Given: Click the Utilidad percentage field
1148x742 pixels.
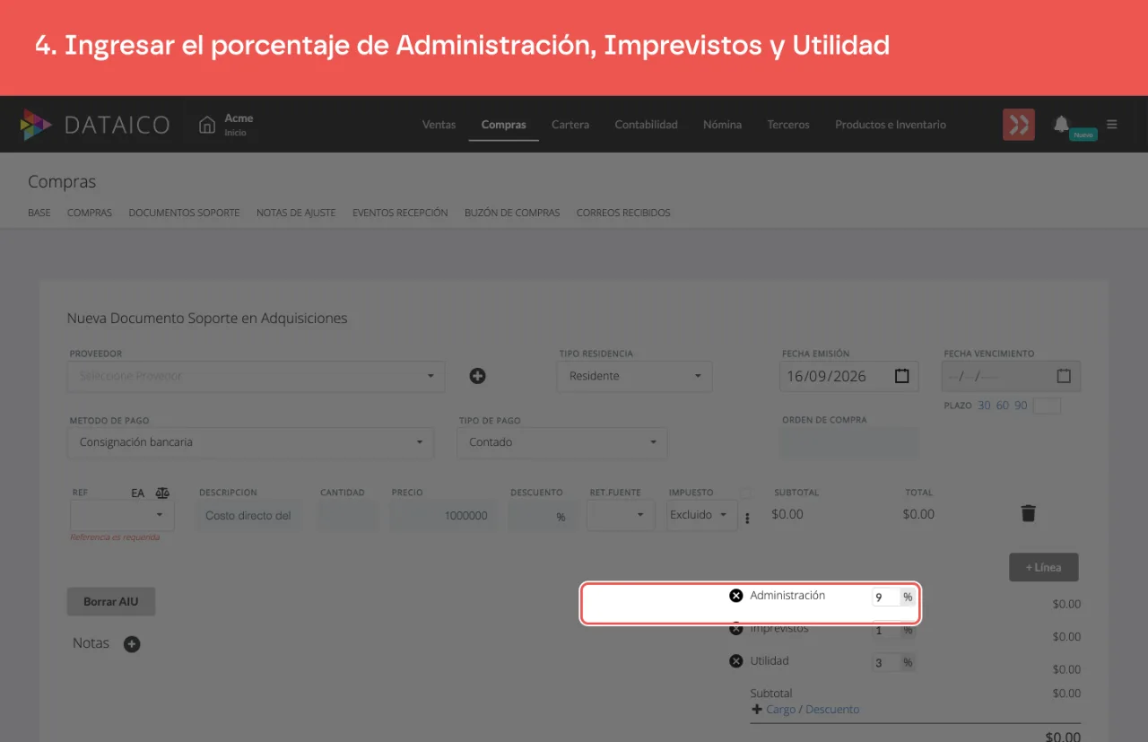Looking at the screenshot, I should 885,663.
